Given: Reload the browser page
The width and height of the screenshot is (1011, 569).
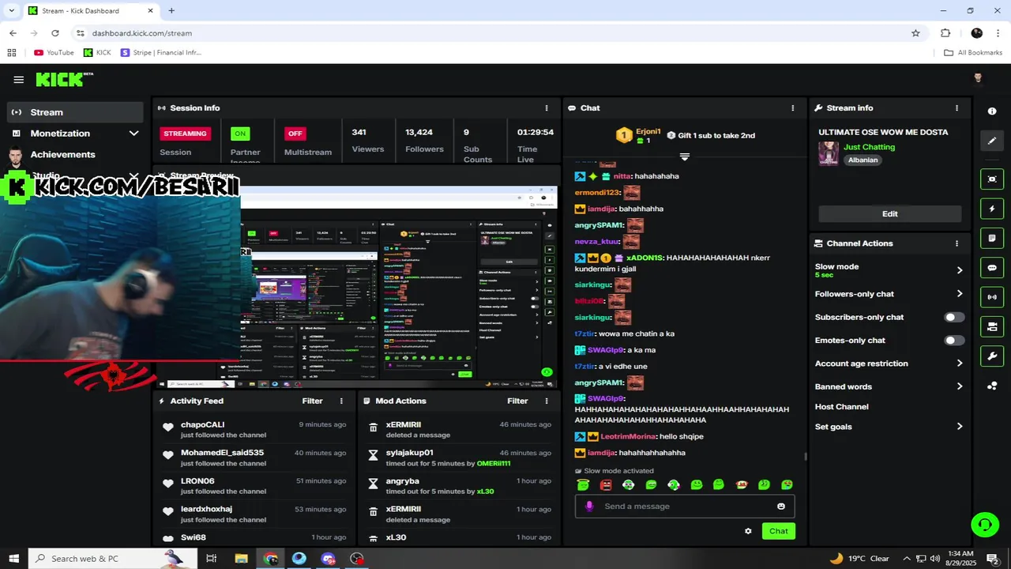Looking at the screenshot, I should [54, 33].
